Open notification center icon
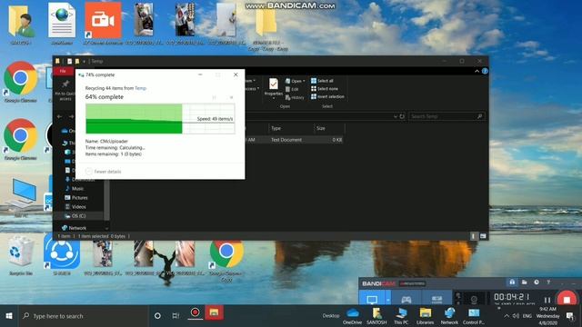 570,316
